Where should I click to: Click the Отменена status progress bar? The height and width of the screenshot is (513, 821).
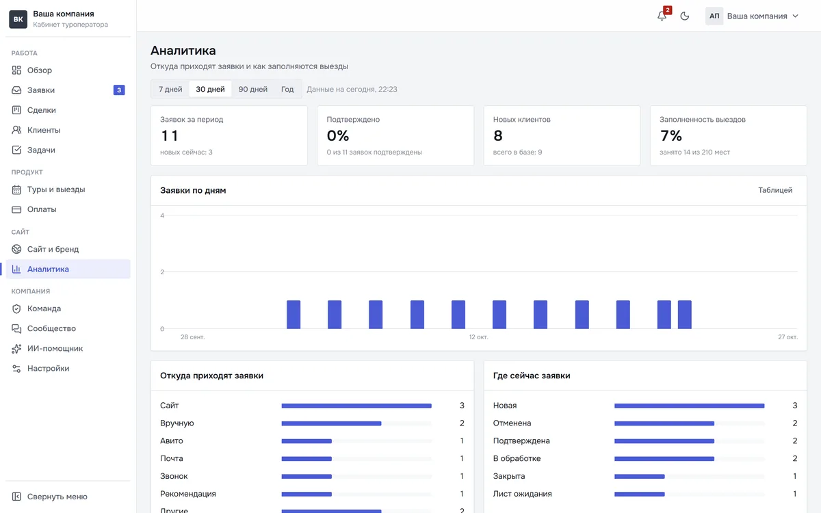pyautogui.click(x=690, y=423)
